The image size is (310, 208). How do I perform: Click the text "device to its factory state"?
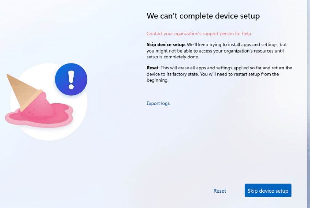tap(173, 74)
